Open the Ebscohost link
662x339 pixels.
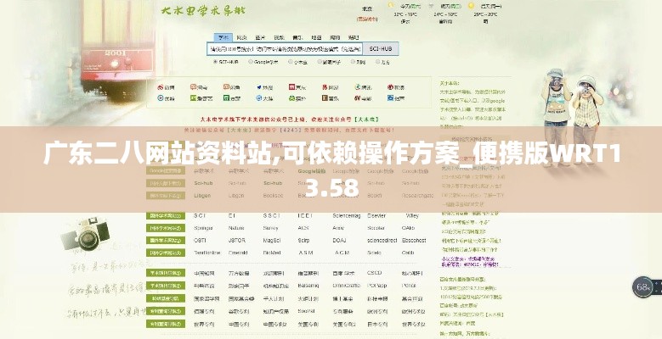pos(414,241)
